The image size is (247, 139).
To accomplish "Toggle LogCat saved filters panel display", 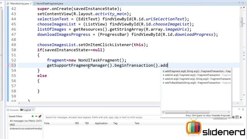I will [x=237, y=117].
